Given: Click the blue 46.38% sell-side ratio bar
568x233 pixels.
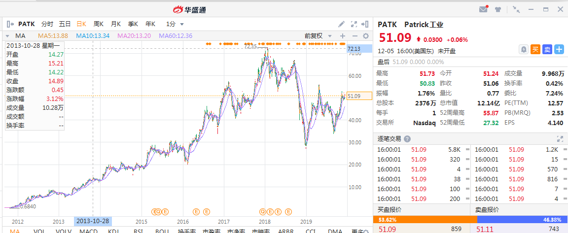Looking at the screenshot, I should point(522,220).
